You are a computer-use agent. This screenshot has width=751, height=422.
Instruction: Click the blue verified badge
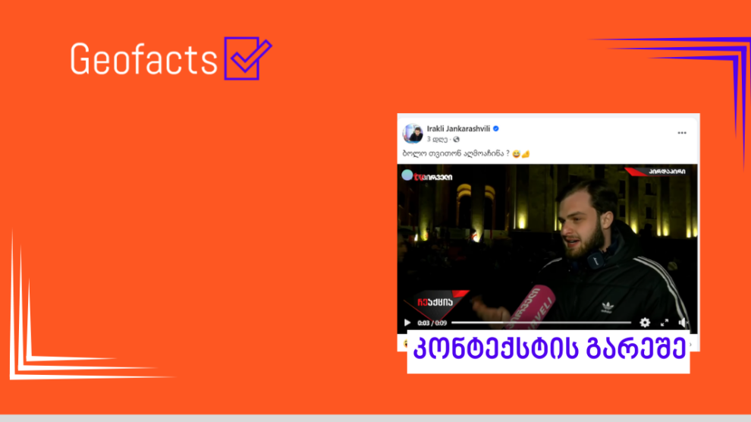(x=496, y=128)
